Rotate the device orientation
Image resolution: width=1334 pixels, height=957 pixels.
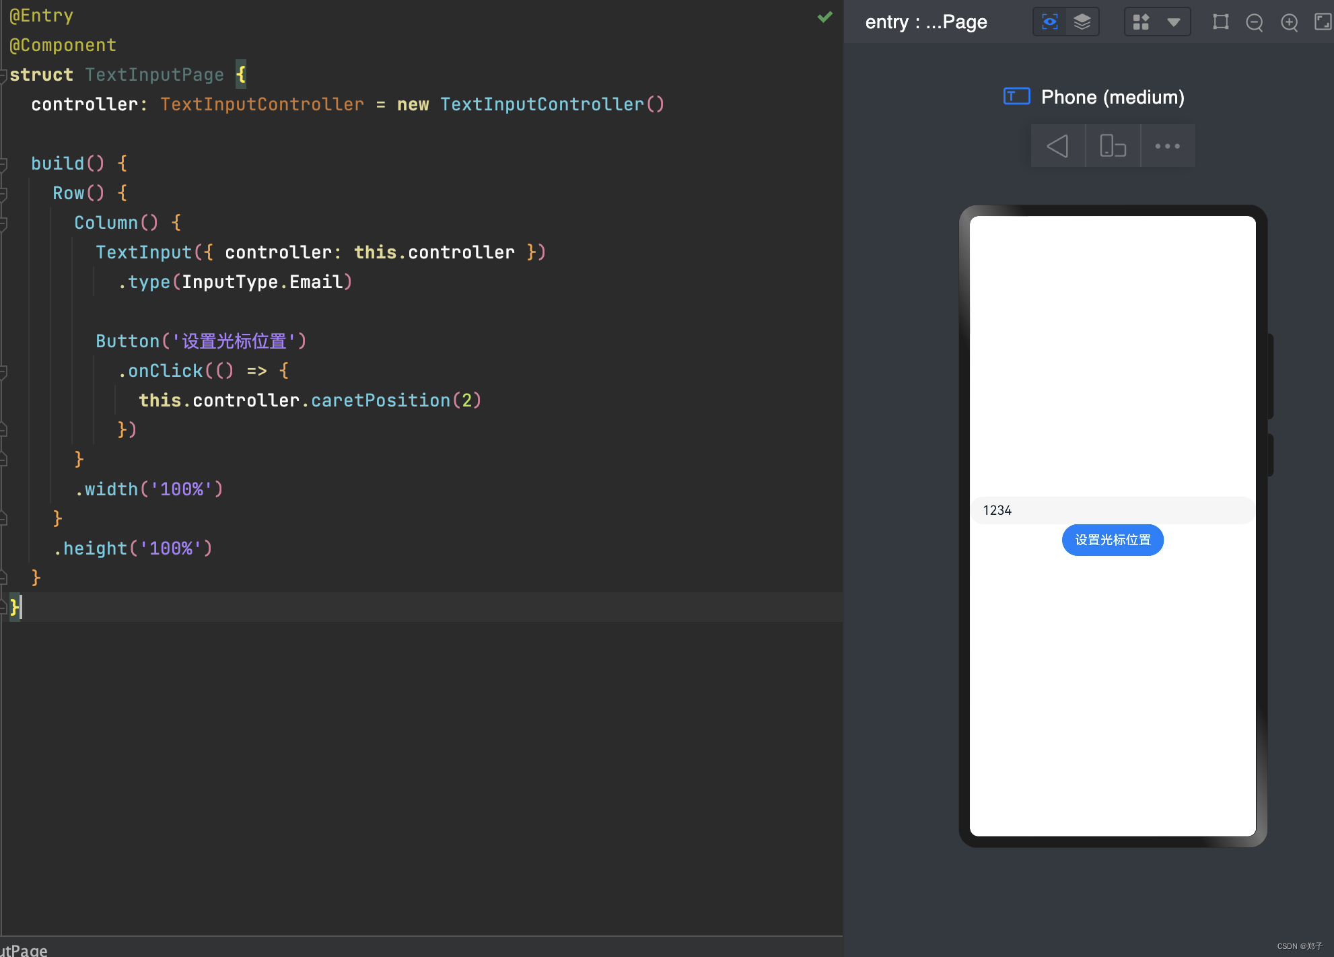(1113, 146)
